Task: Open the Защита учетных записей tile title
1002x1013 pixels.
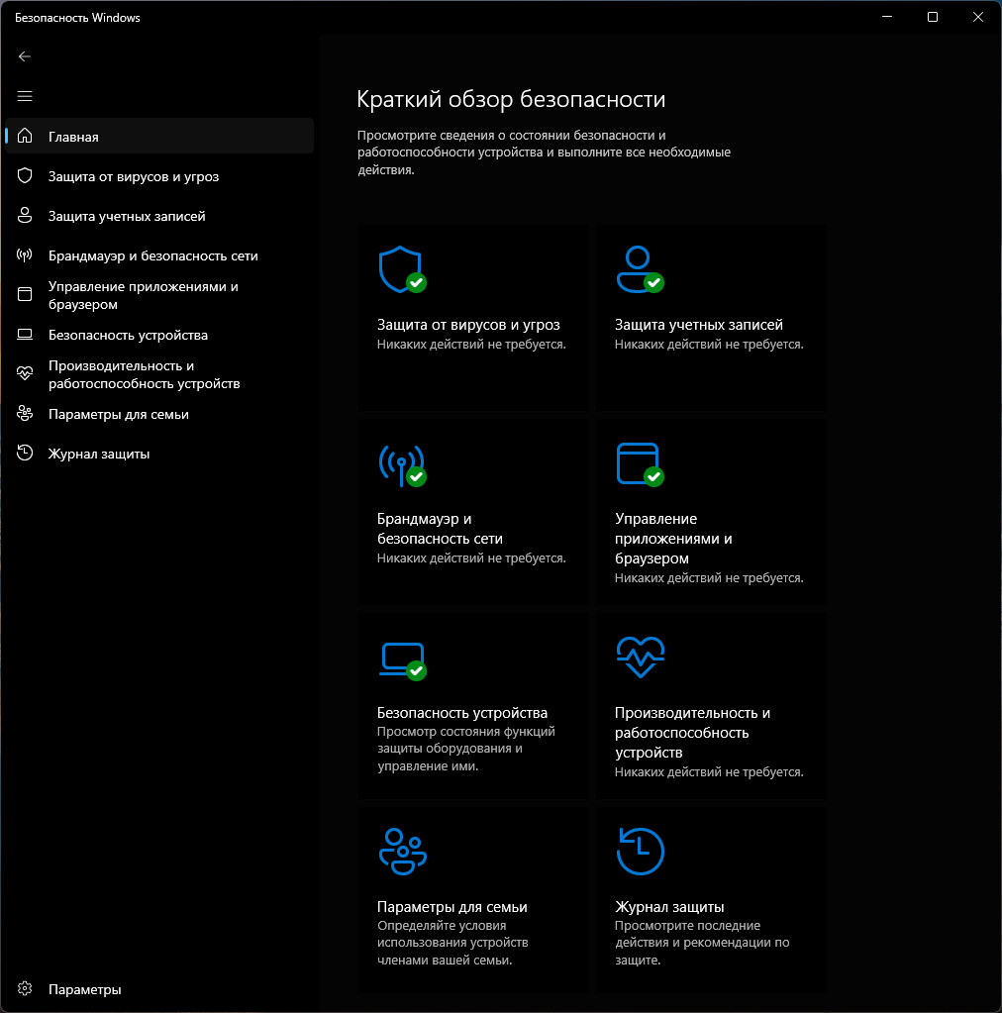Action: pyautogui.click(x=698, y=325)
